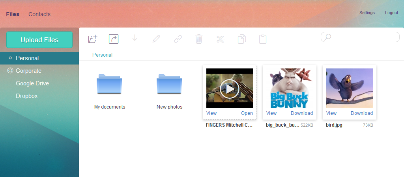
Task: Switch to the Files tab
Action: (x=13, y=14)
